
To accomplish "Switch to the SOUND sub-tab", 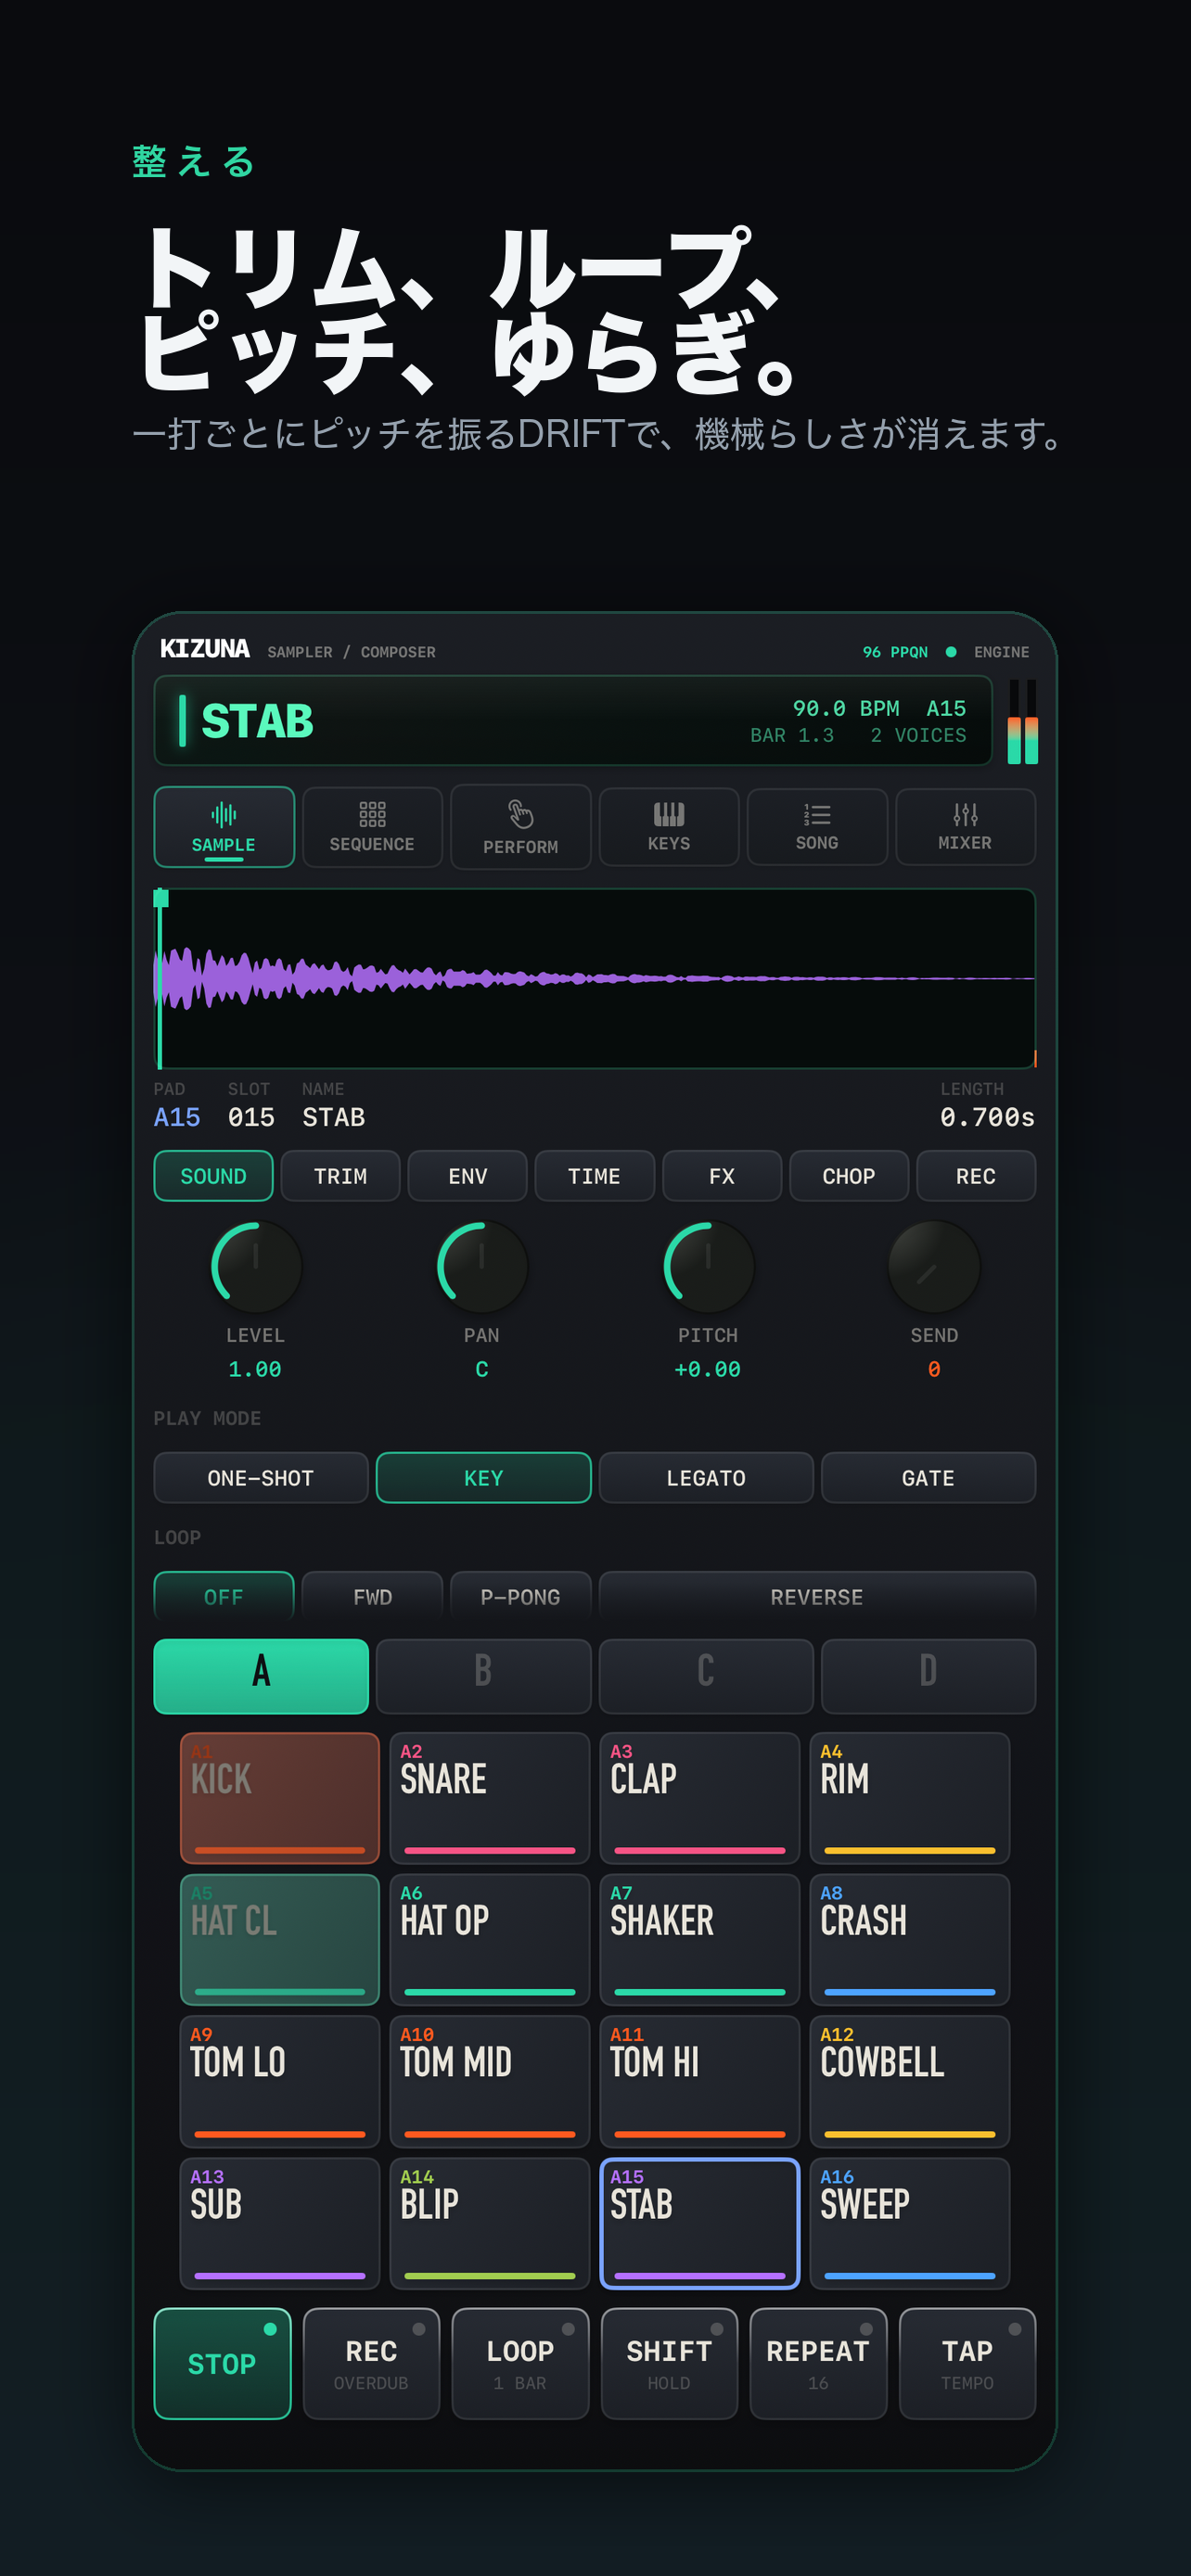I will (213, 1176).
